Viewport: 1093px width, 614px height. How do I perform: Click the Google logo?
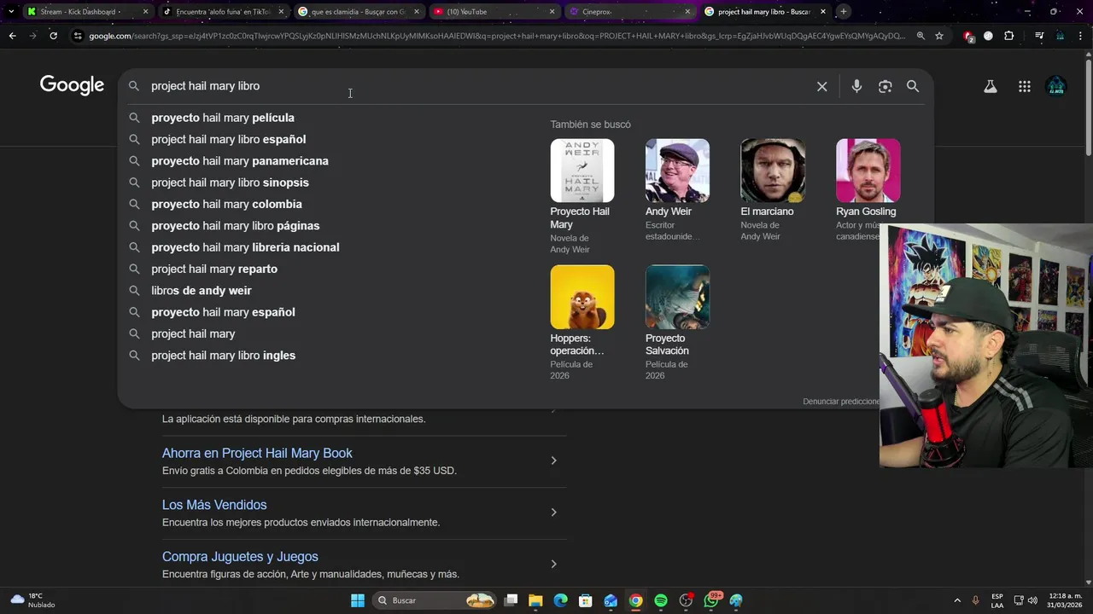(72, 84)
